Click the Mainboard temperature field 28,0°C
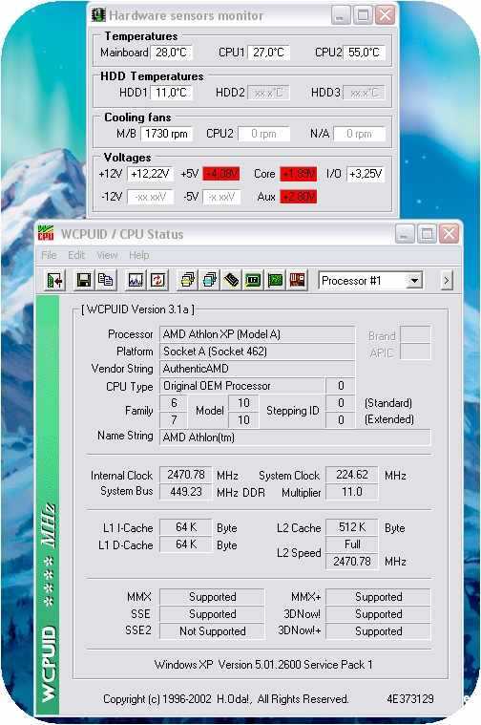 tap(171, 53)
